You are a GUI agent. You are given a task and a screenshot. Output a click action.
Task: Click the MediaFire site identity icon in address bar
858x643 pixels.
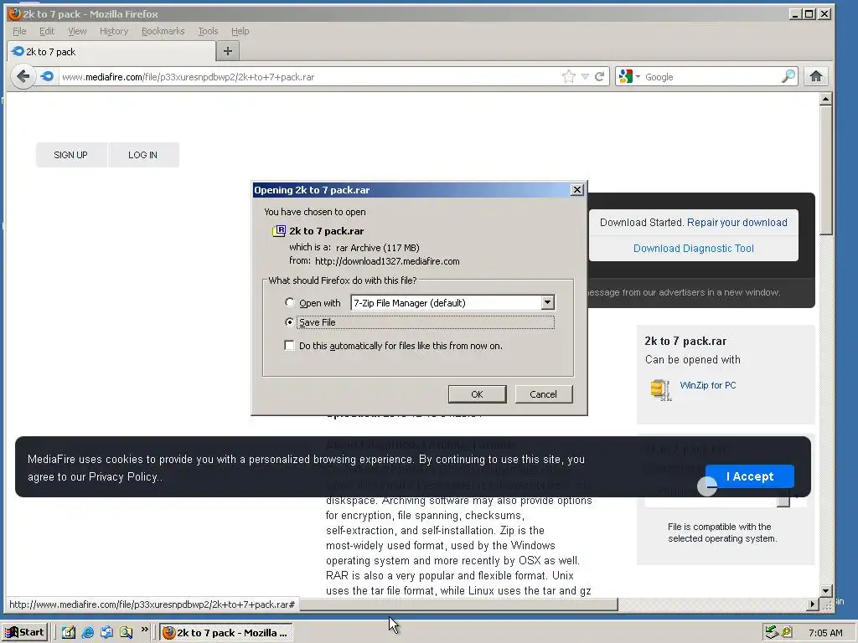coord(48,76)
